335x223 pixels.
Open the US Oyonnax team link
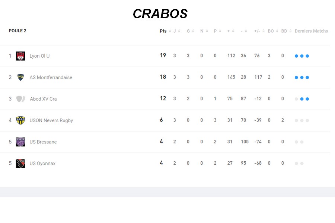pos(42,164)
